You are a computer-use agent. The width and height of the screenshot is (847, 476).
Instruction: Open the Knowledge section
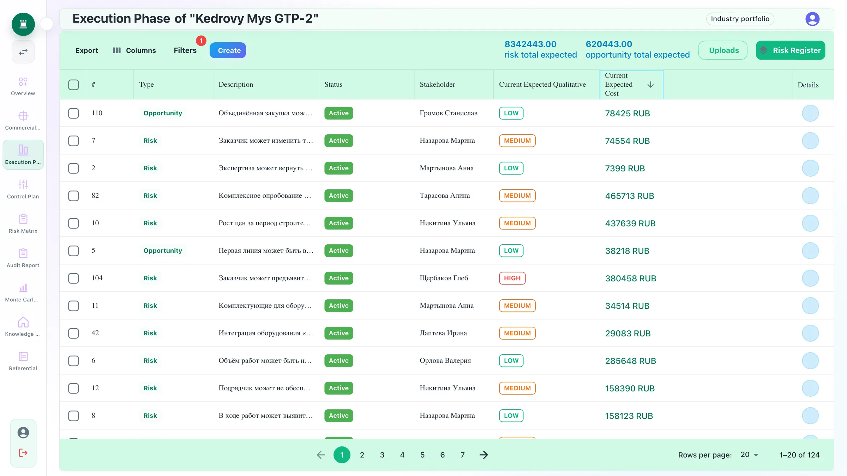23,327
